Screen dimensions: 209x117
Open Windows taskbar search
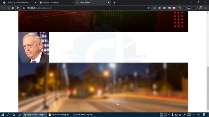pos(8,115)
